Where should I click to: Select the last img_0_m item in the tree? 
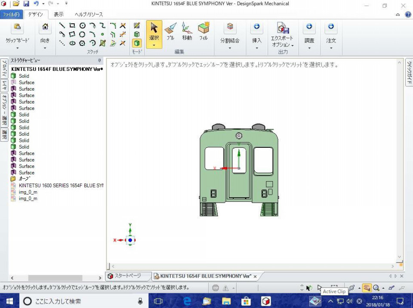24,198
